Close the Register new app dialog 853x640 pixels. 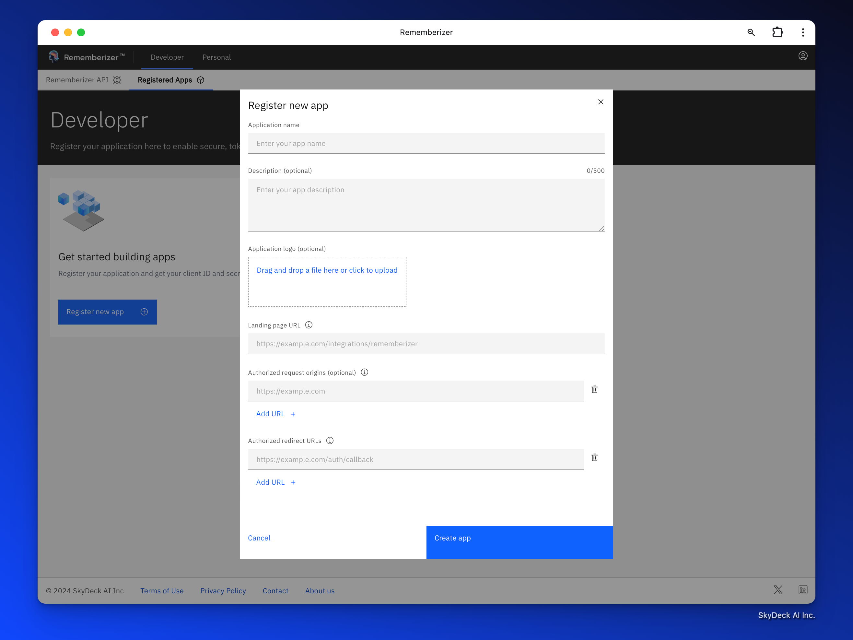tap(601, 102)
